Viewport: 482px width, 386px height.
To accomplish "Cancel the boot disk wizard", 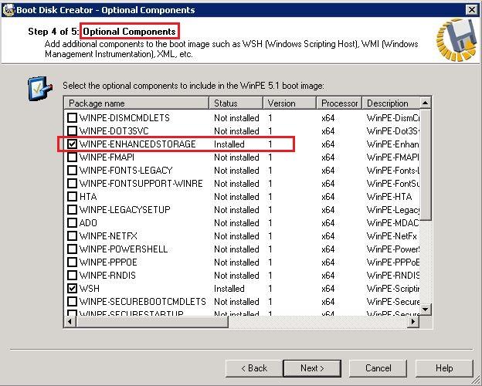I will point(378,368).
